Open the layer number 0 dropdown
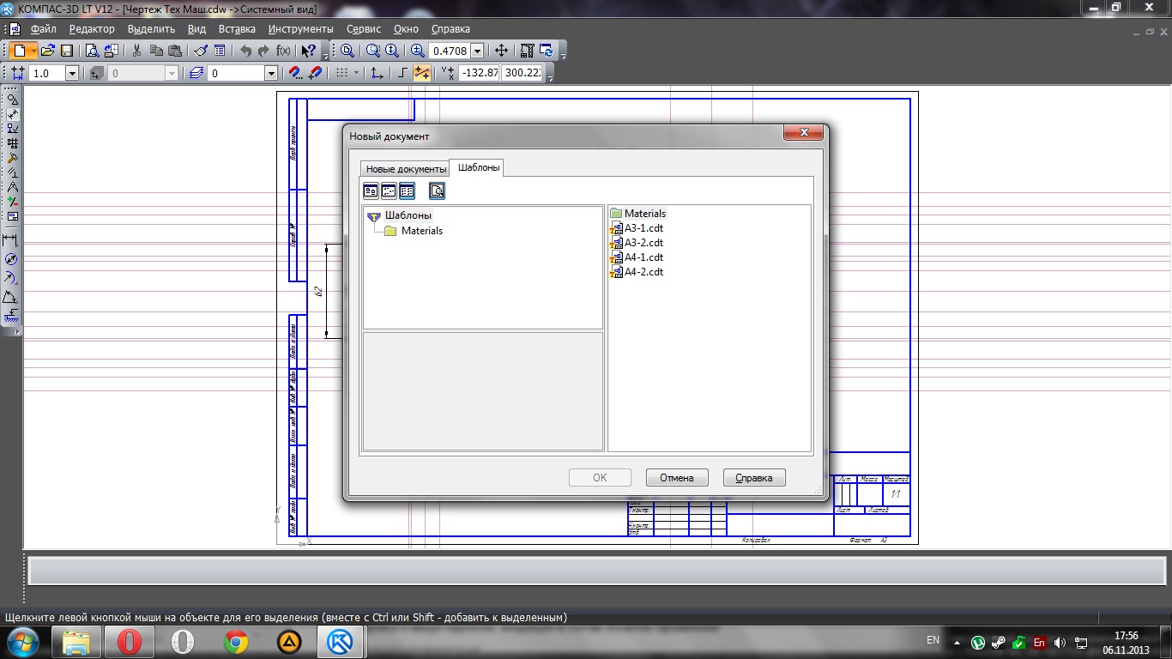Image resolution: width=1172 pixels, height=659 pixels. tap(271, 74)
